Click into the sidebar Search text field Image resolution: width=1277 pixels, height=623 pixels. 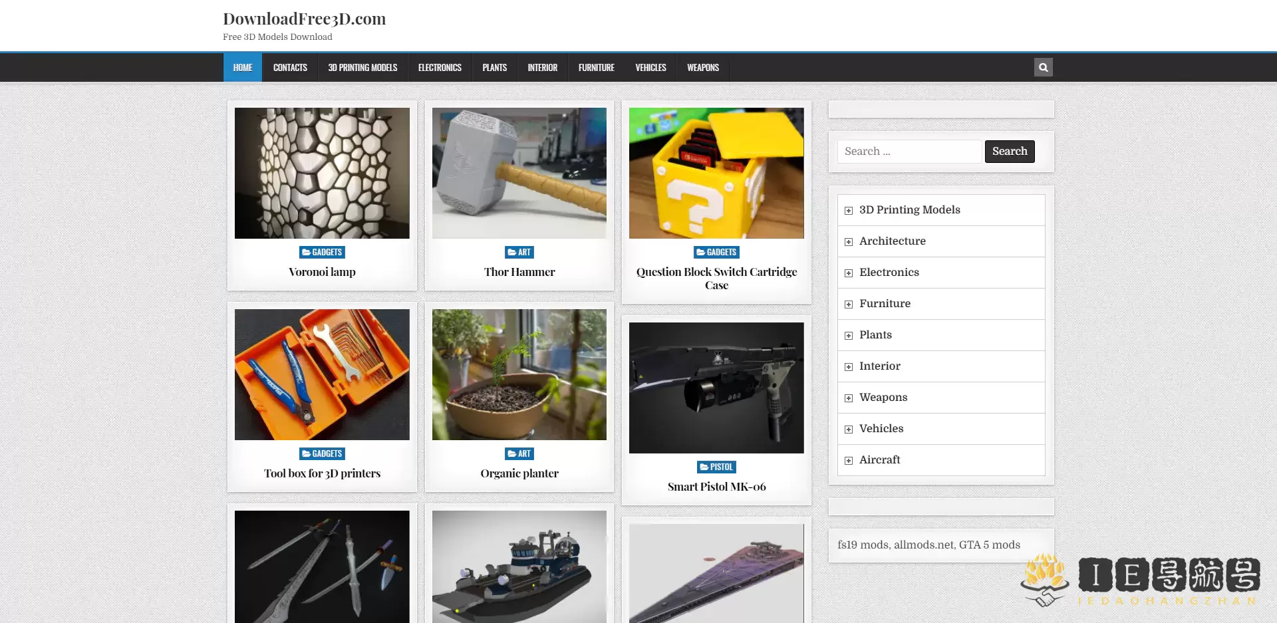coord(909,152)
